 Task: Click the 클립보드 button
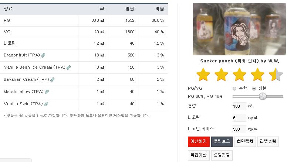[222, 142]
